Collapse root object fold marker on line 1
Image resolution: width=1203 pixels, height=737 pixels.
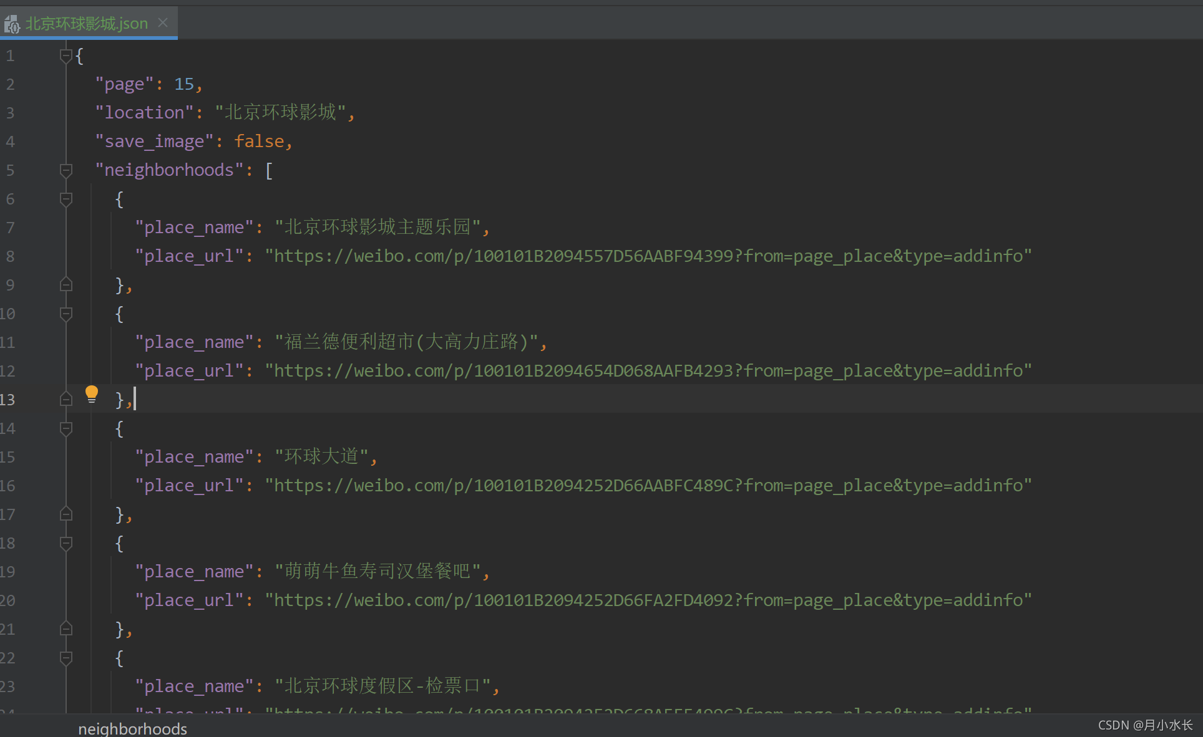(66, 56)
